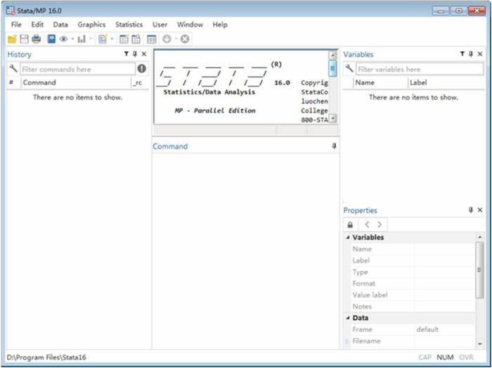492x368 pixels.
Task: Toggle the History error exclamation icon
Action: (x=142, y=68)
